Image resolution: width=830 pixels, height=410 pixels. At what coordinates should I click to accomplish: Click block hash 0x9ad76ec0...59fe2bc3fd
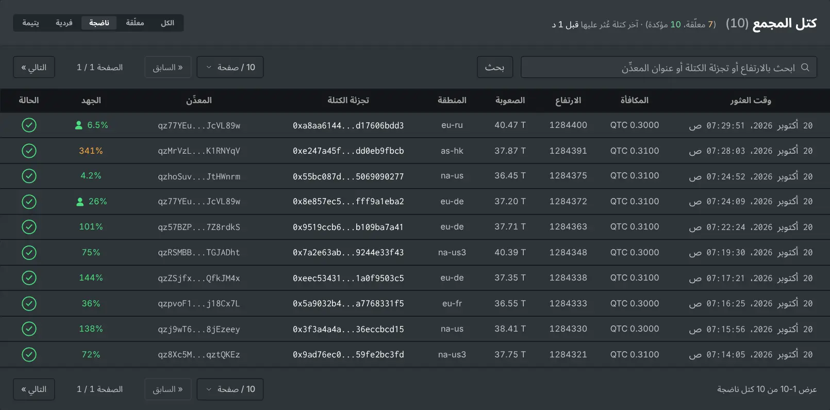tap(348, 355)
